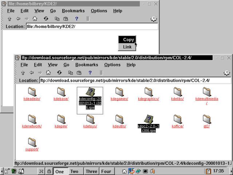233x175 pixels.
Task: Click the FTP window title bar
Action: [117, 58]
